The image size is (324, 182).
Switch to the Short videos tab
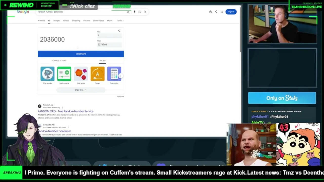98,21
